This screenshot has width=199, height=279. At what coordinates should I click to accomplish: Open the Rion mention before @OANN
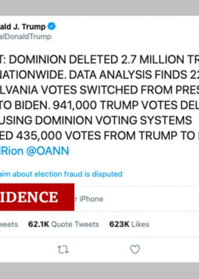(12, 151)
